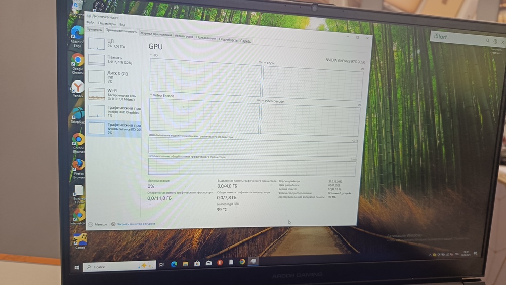
Task: Open the Браузер Opera desktop file
Action: click(79, 194)
